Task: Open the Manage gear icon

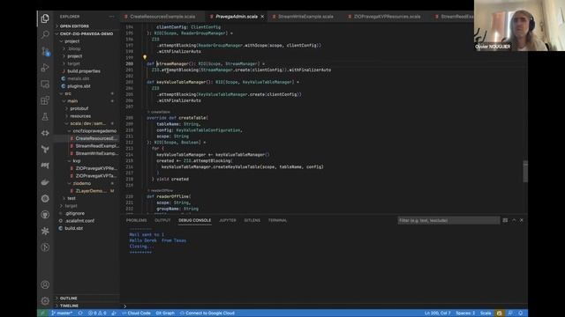Action: click(45, 301)
